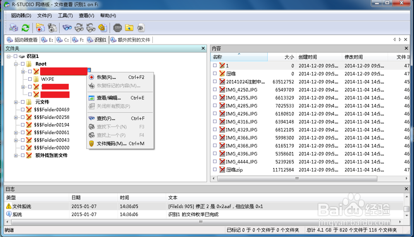Click the recover marked files toolbar icon
The width and height of the screenshot is (414, 237).
(52, 28)
